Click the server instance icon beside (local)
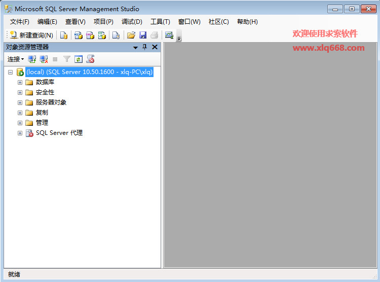Viewport: 380px width, 282px height. click(20, 72)
